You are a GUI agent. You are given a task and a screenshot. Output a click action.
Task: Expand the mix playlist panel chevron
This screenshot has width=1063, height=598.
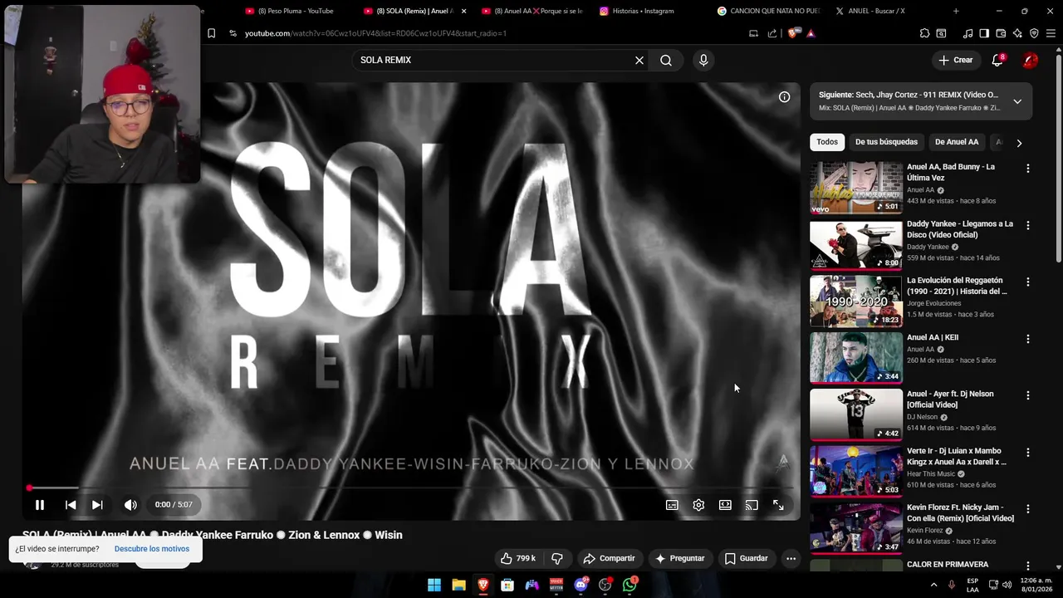click(1017, 101)
